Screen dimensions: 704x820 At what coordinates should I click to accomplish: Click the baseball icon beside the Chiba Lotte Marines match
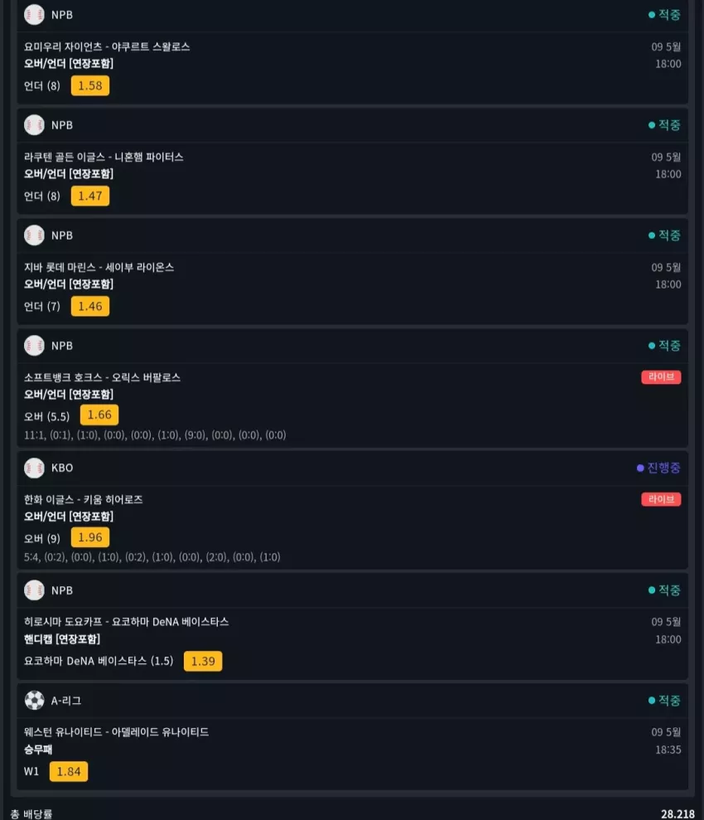(x=34, y=235)
